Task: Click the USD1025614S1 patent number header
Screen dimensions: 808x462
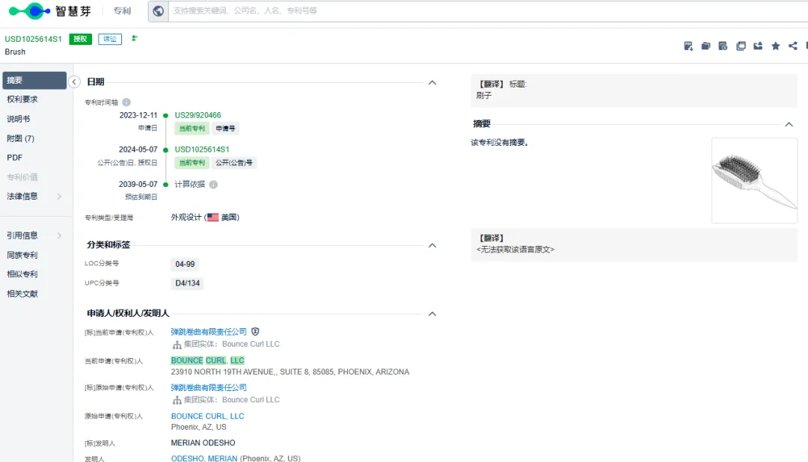Action: click(x=33, y=39)
